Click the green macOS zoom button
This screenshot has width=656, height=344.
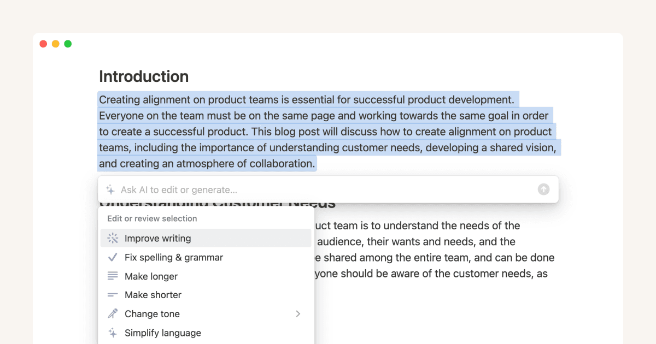[x=68, y=44]
